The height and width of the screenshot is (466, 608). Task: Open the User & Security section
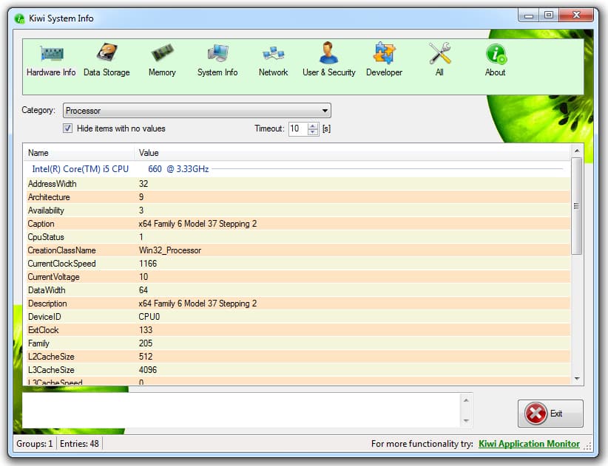point(329,60)
